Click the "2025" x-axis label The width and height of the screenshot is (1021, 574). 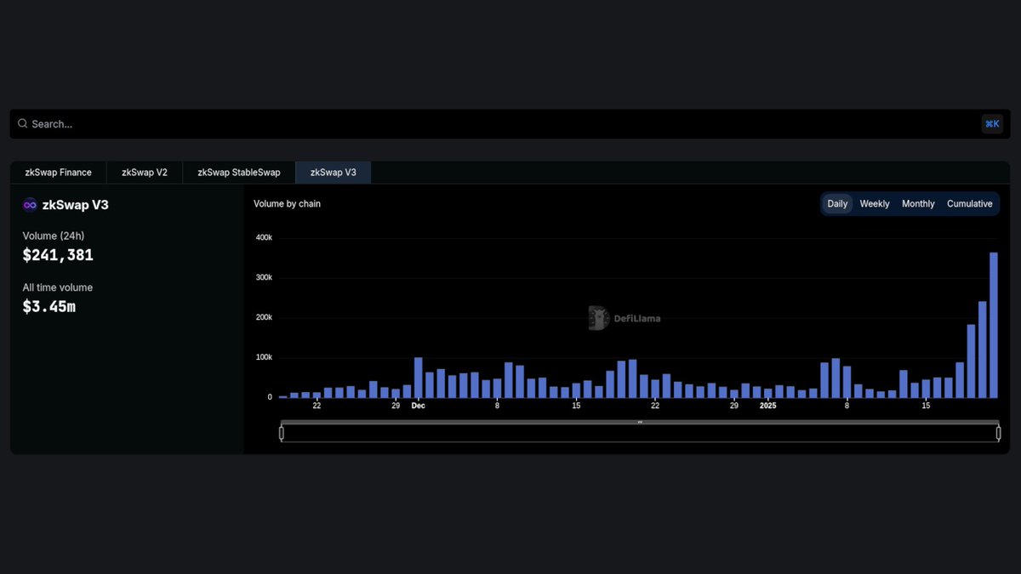(767, 406)
